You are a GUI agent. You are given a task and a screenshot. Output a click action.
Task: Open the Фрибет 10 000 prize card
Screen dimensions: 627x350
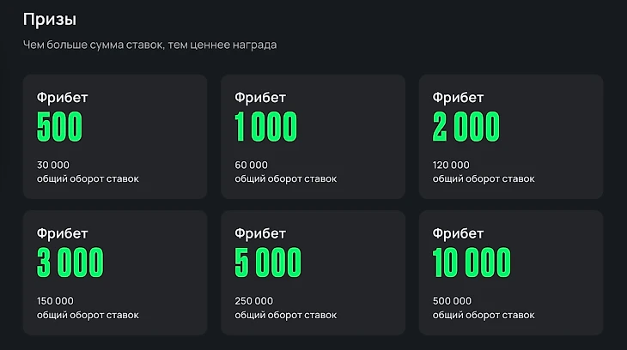(510, 273)
